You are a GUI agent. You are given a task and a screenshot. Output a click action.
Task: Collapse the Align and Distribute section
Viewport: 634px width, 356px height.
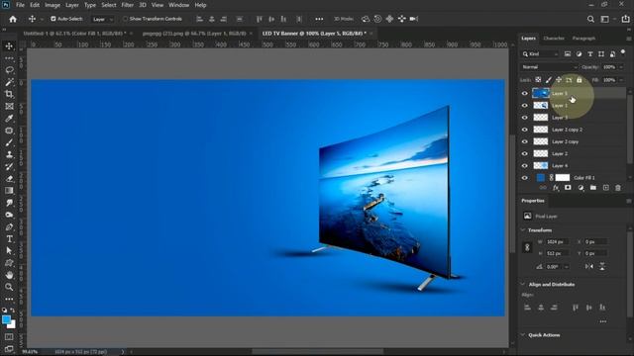click(x=523, y=284)
